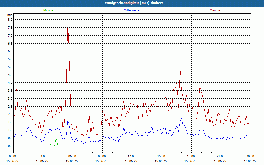Viewport: 264px width, 165px height.
Task: Click the red maxima peak near 17:00
Action: point(180,69)
